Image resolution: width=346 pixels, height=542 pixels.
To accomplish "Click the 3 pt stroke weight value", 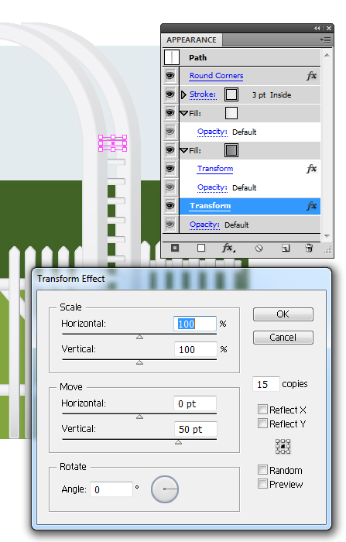I will 259,94.
